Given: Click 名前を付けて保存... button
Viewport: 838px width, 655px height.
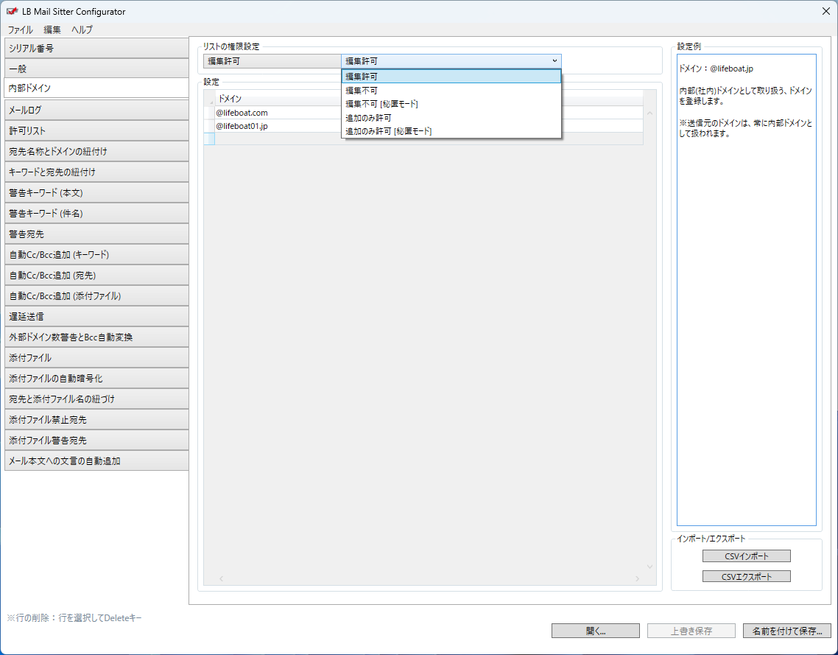Looking at the screenshot, I should (x=787, y=631).
